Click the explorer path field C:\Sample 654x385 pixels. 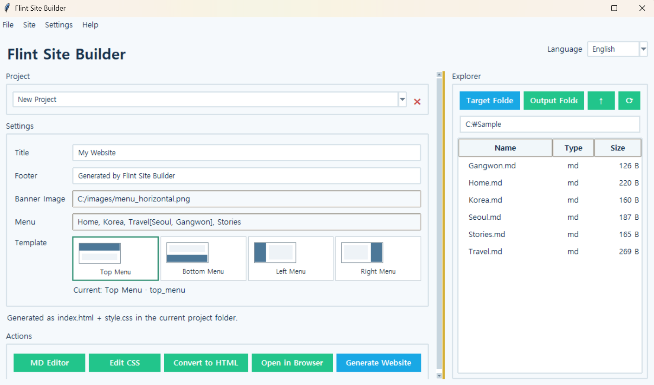[x=550, y=124]
